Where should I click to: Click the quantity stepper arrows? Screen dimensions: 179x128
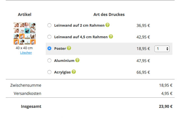tap(167, 49)
